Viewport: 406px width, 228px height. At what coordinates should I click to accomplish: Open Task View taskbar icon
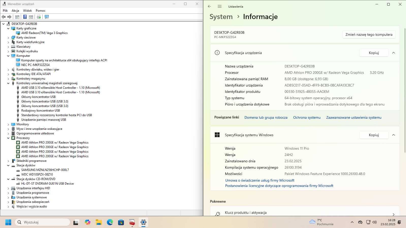[76, 222]
